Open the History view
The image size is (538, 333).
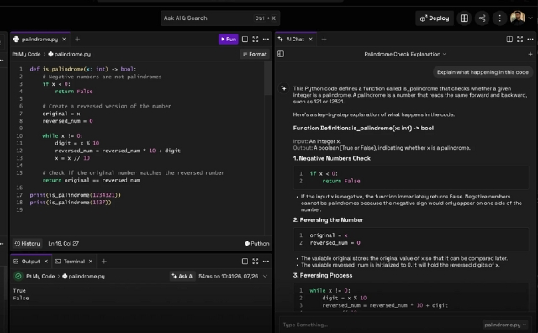click(x=28, y=243)
